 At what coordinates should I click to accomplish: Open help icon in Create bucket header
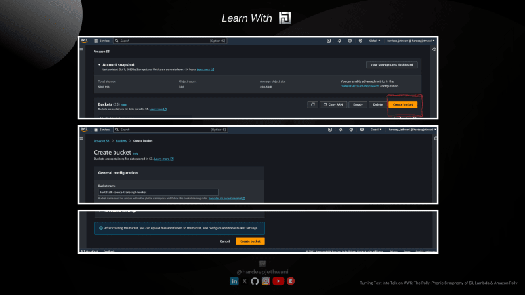[351, 130]
